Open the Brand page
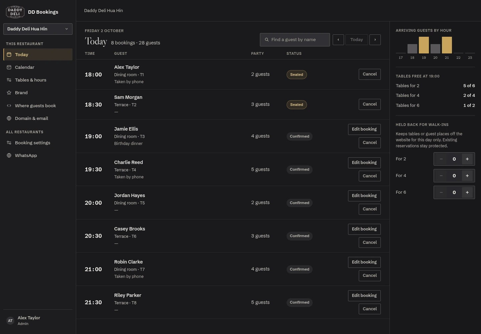 [38, 93]
